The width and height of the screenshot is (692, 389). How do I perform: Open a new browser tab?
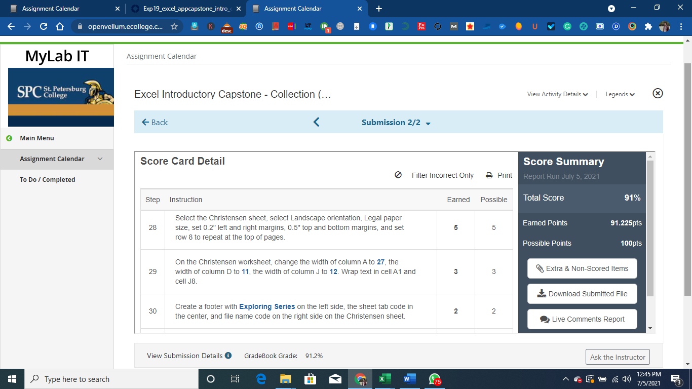pyautogui.click(x=379, y=9)
